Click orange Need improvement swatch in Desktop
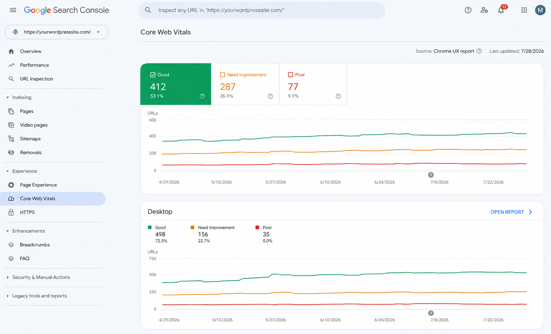The image size is (551, 334). [192, 227]
